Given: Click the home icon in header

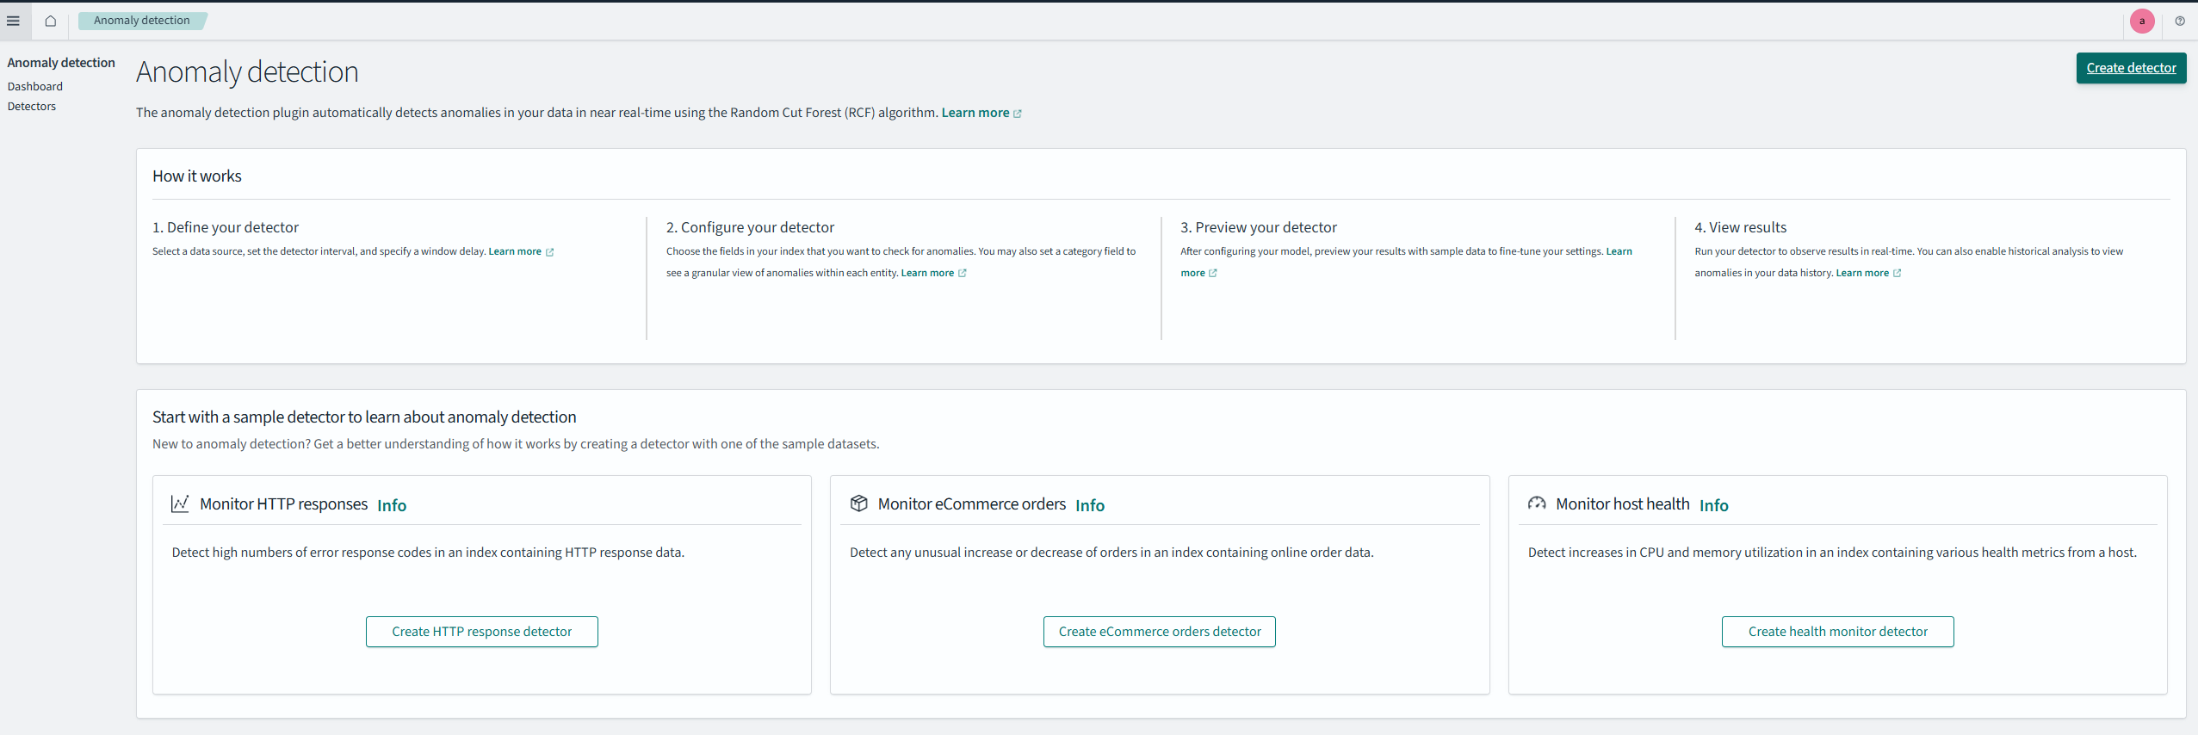Looking at the screenshot, I should (x=51, y=21).
